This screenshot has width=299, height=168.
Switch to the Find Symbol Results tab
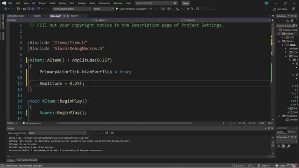click(27, 160)
